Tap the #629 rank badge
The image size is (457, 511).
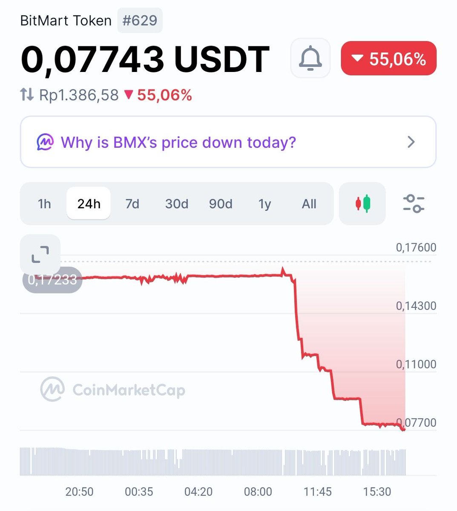pyautogui.click(x=140, y=20)
